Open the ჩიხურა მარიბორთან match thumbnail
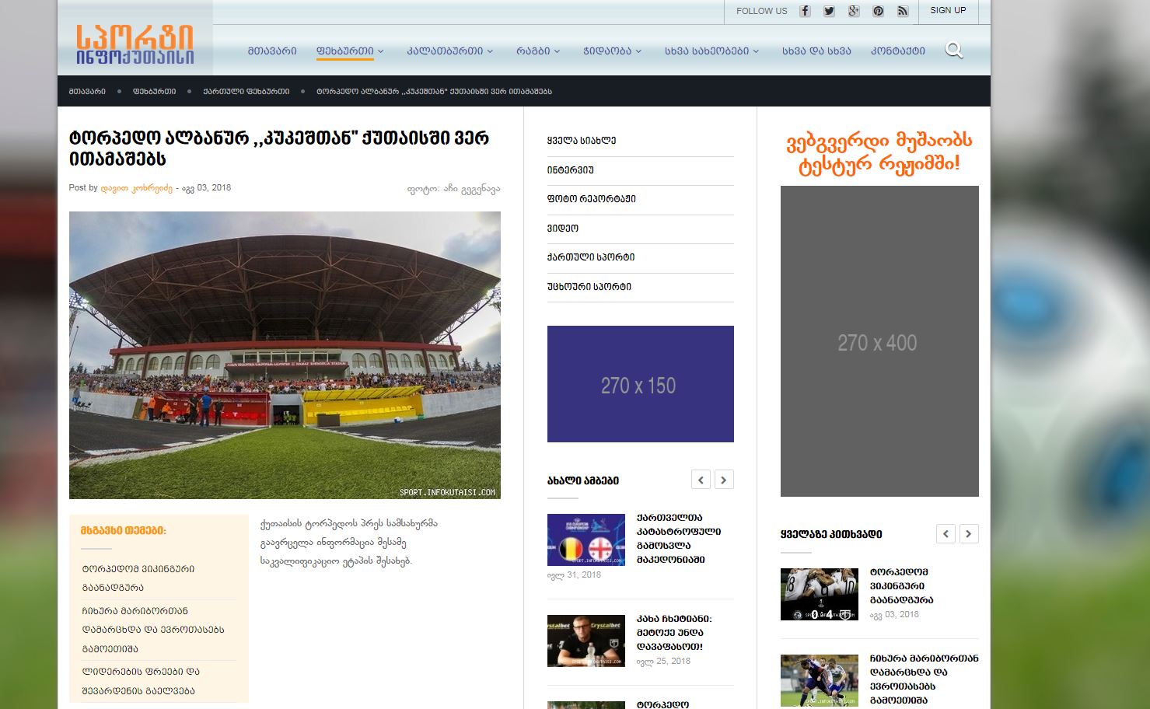 pyautogui.click(x=820, y=680)
